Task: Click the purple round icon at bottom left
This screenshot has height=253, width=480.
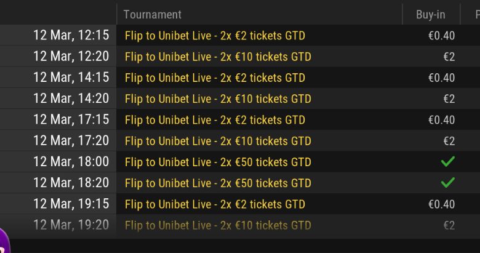Action: click(x=4, y=241)
